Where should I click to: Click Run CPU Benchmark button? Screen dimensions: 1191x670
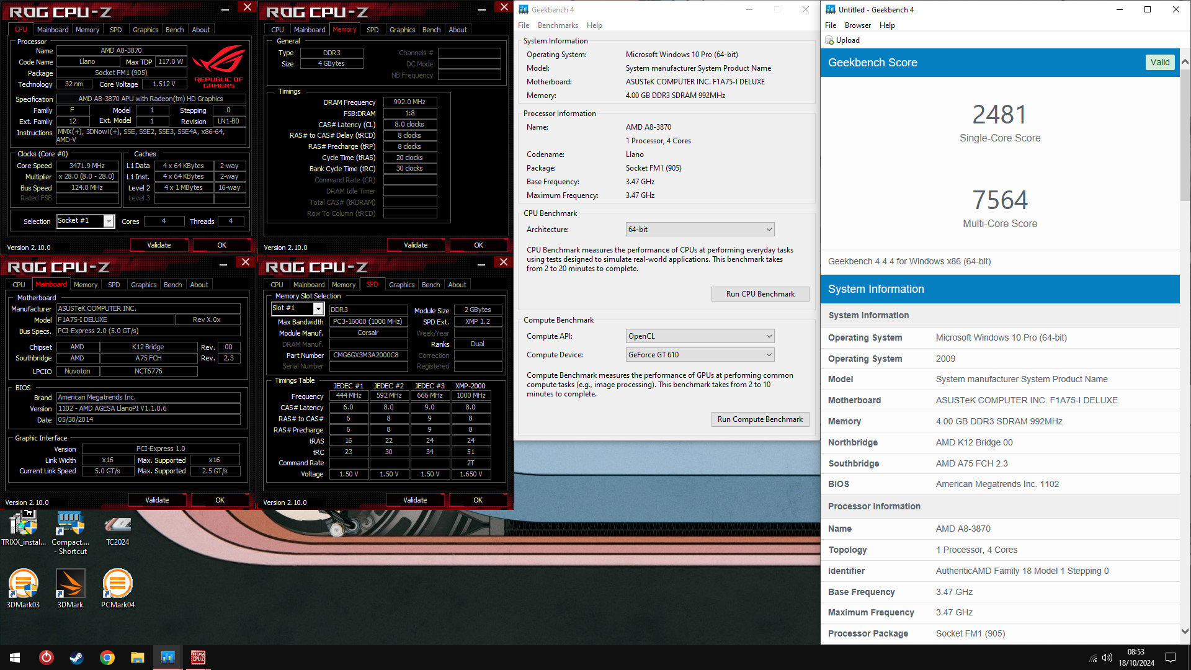pos(760,294)
